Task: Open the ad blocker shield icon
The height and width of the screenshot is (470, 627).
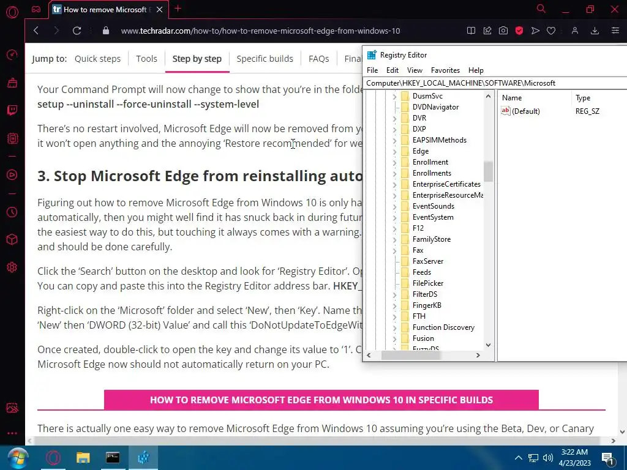Action: click(x=519, y=31)
